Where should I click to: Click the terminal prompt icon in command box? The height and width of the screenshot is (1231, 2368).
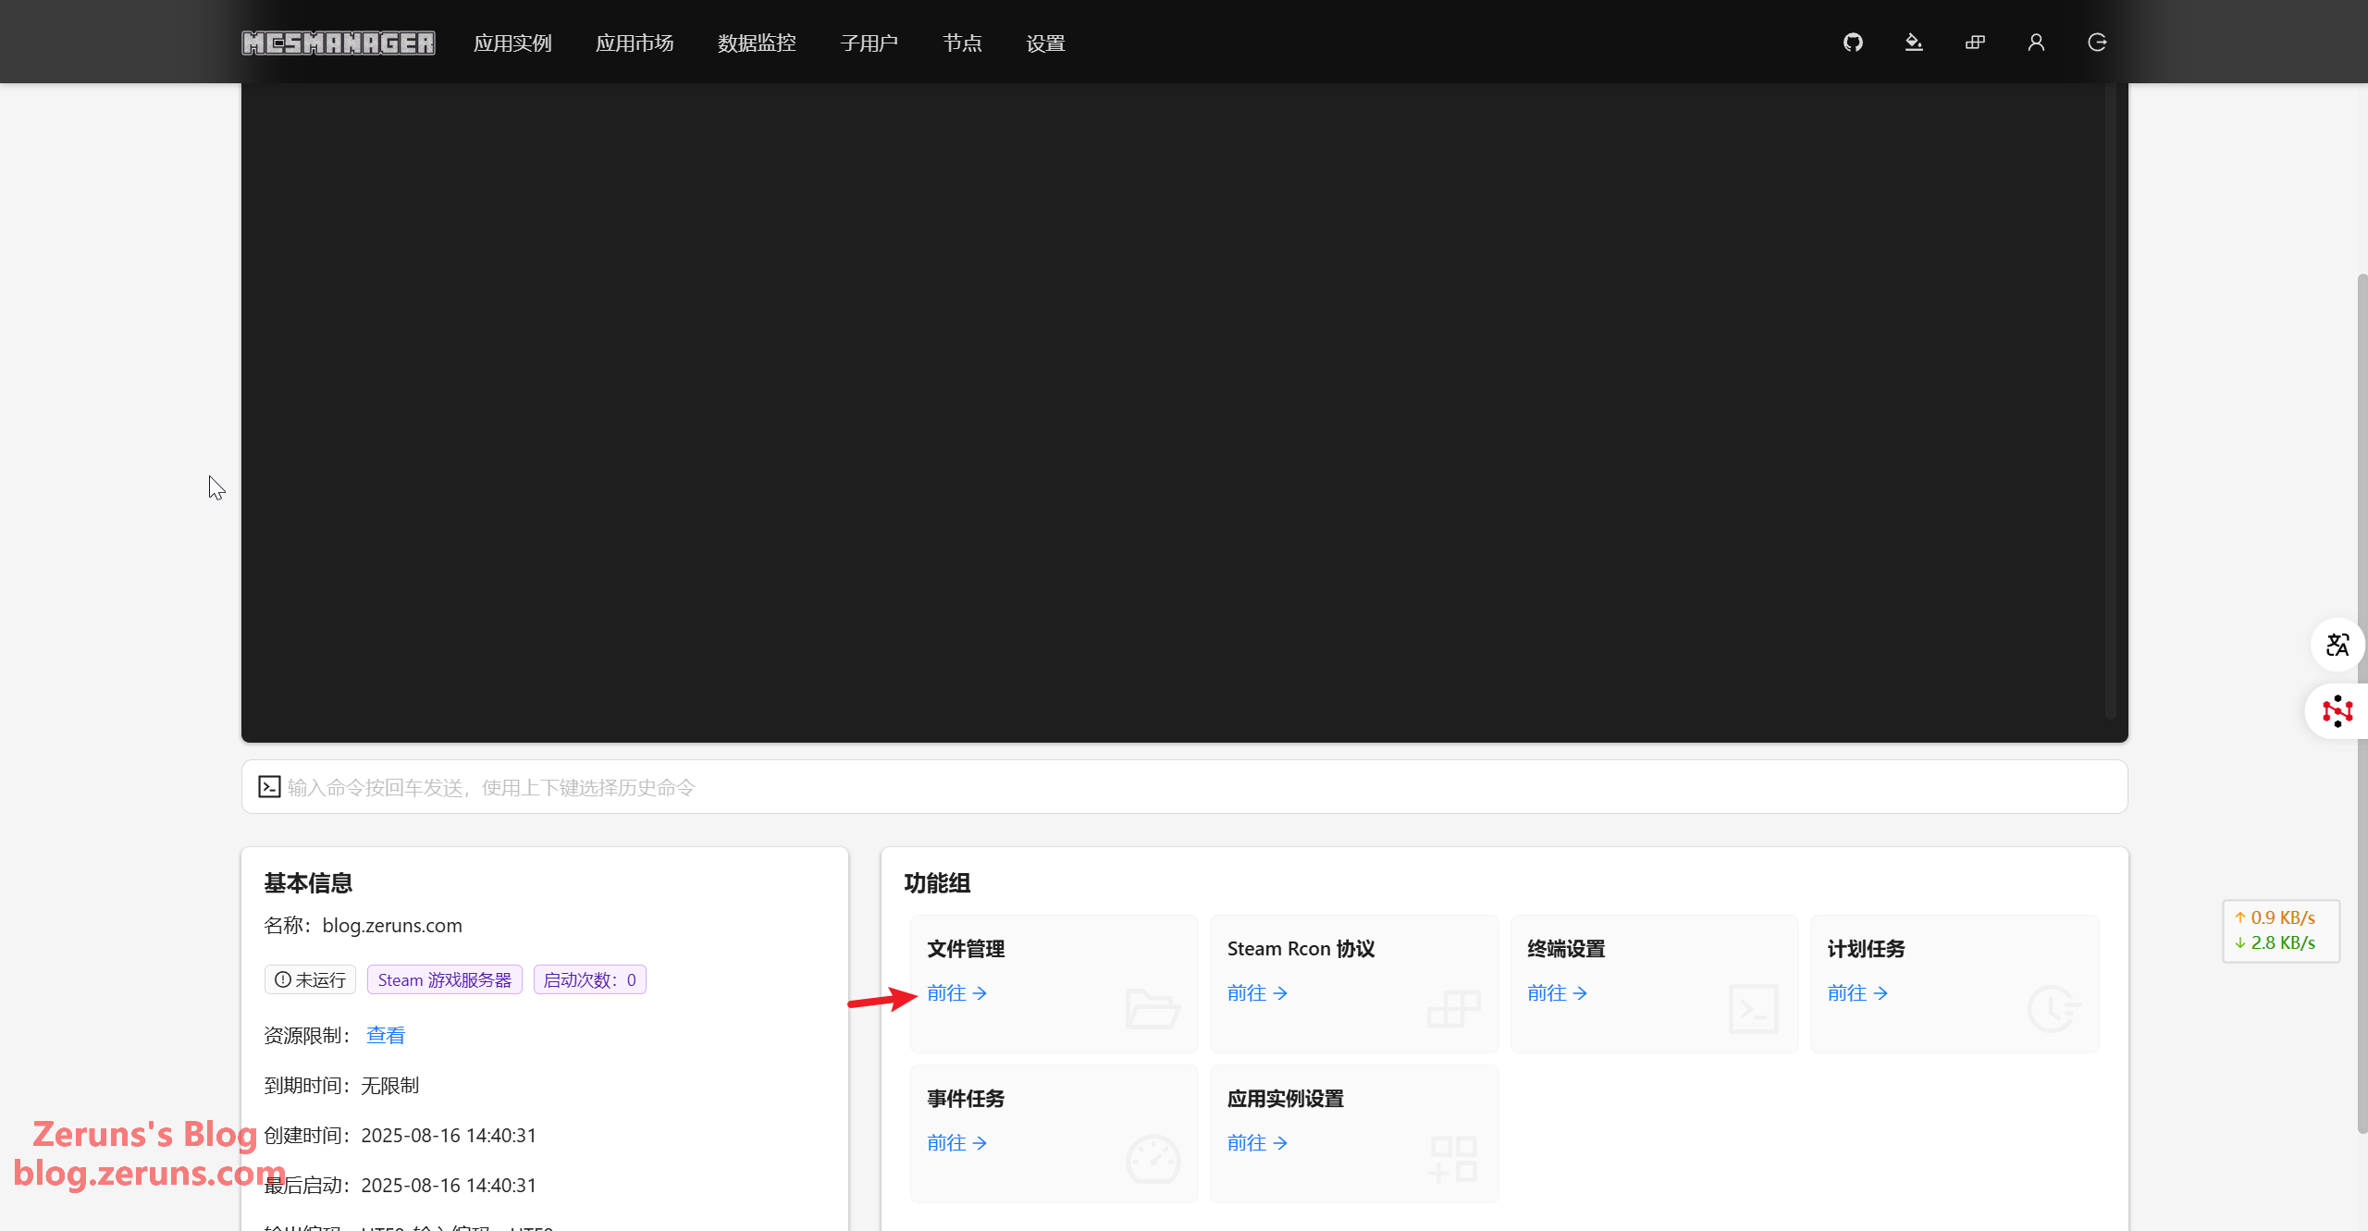click(x=269, y=787)
